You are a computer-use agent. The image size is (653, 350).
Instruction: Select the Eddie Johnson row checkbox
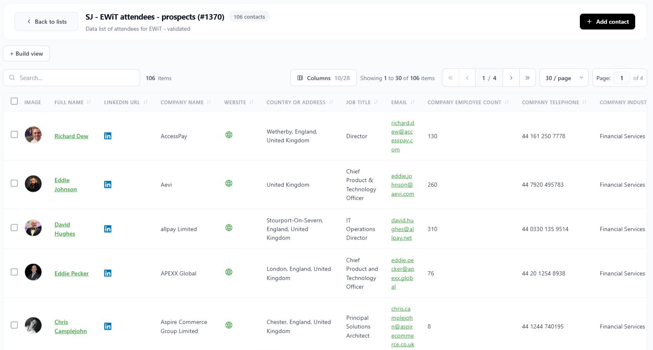pos(14,183)
